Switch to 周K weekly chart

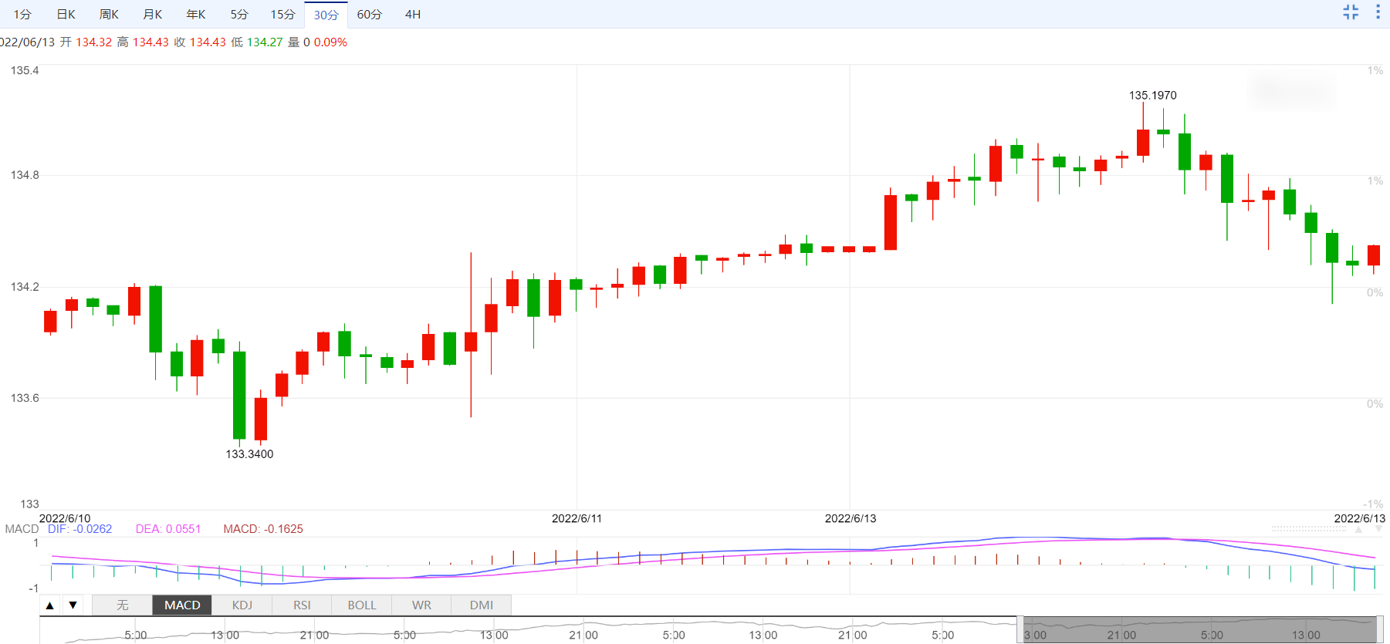pos(110,15)
